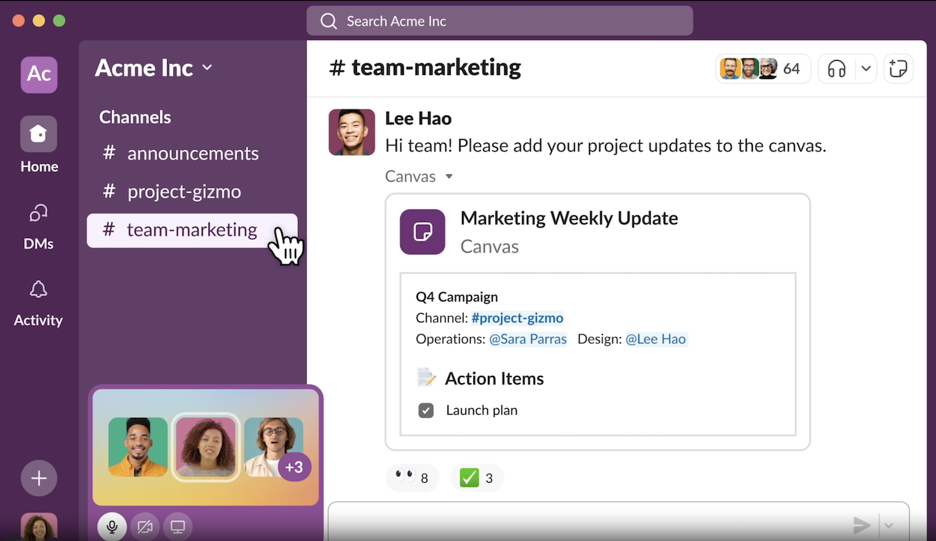Open the Marketing Weekly Update canvas
The height and width of the screenshot is (541, 936).
click(569, 218)
